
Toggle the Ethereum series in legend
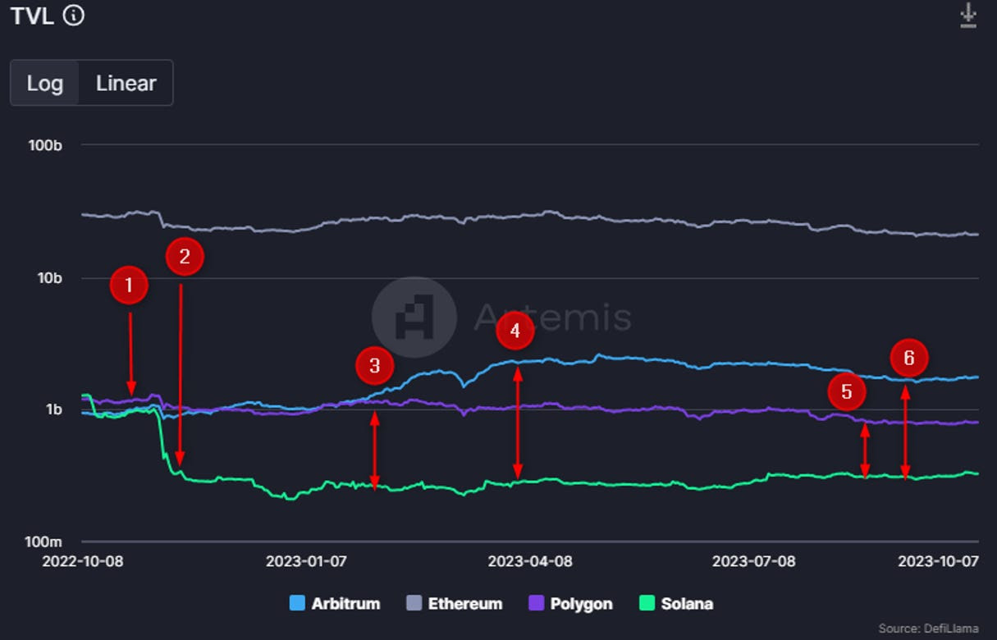(464, 604)
